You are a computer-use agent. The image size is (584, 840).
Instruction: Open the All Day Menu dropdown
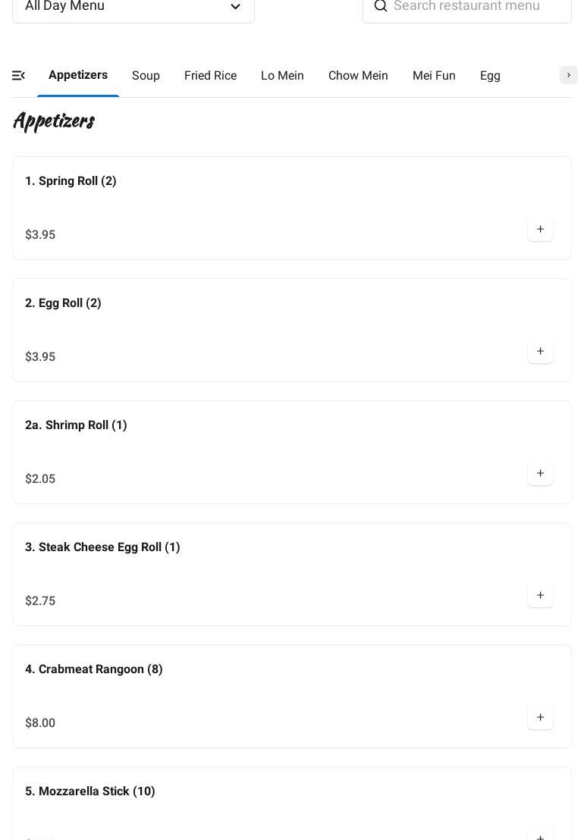[x=133, y=7]
